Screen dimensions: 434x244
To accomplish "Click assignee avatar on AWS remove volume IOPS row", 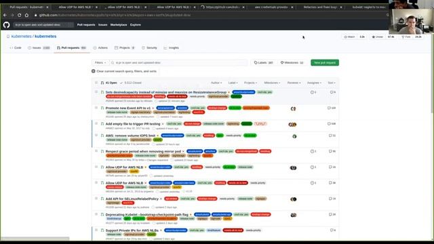I will 294,136.
